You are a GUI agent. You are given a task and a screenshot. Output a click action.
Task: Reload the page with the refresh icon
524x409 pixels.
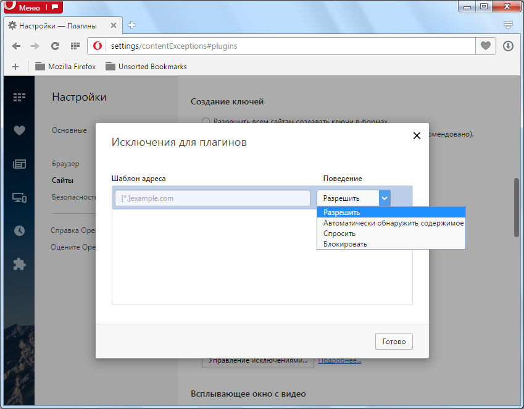[55, 46]
